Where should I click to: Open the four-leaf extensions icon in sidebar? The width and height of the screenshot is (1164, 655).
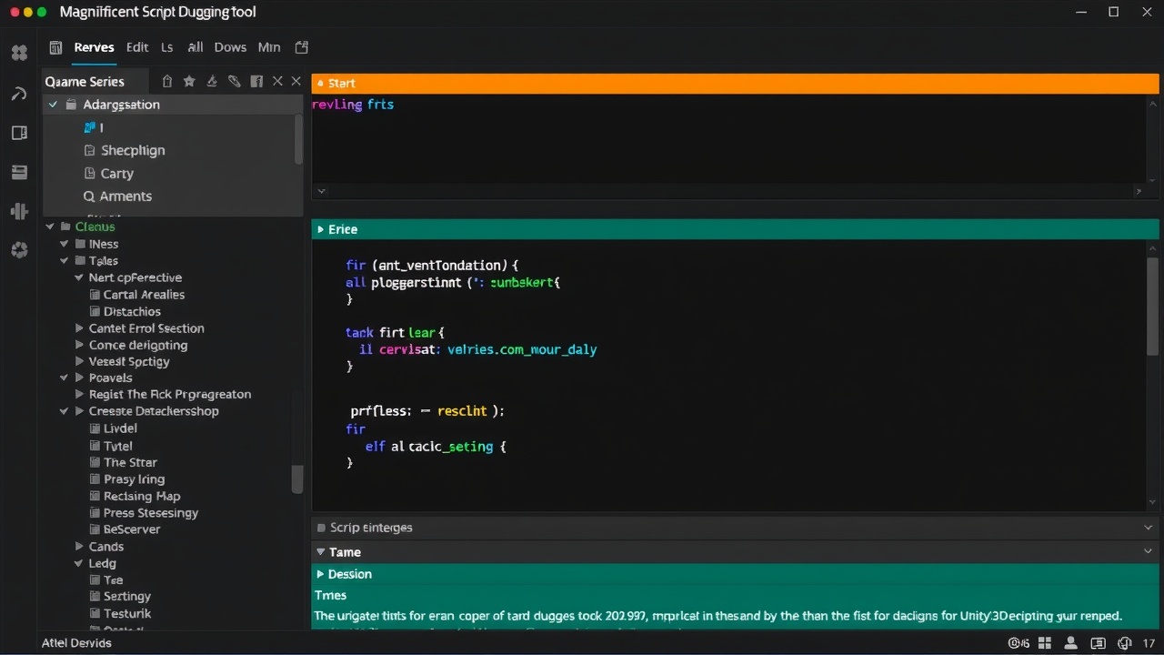(19, 53)
